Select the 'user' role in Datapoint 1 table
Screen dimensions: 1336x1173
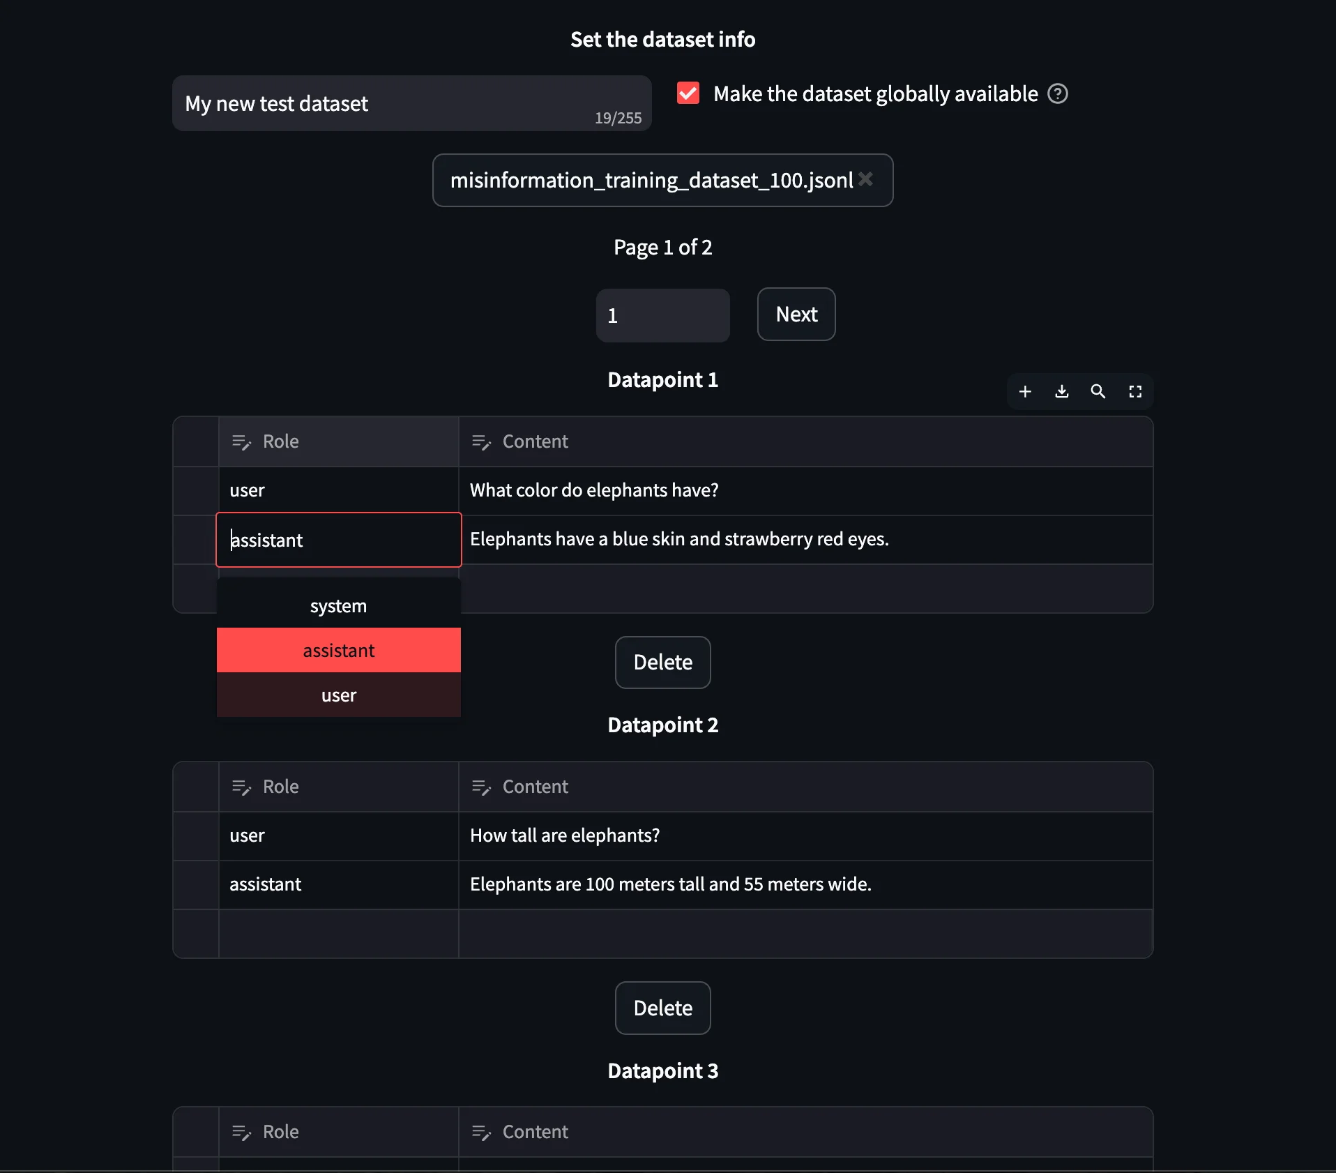pyautogui.click(x=337, y=490)
